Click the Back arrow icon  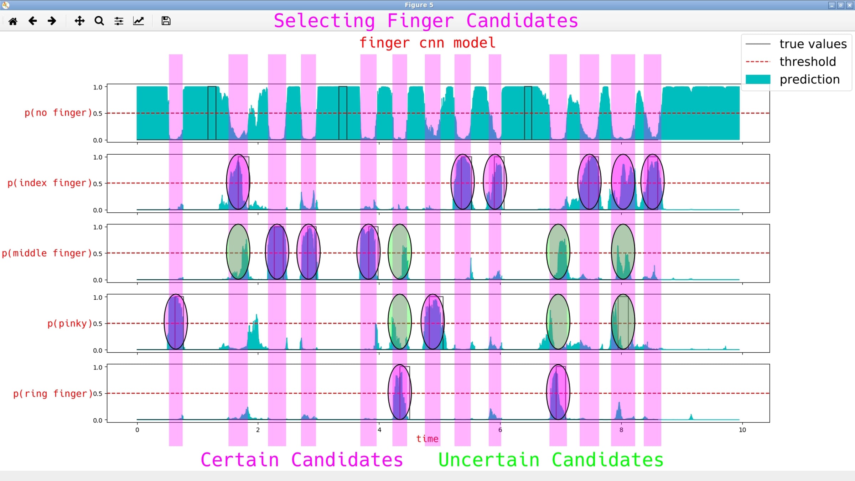(x=33, y=21)
